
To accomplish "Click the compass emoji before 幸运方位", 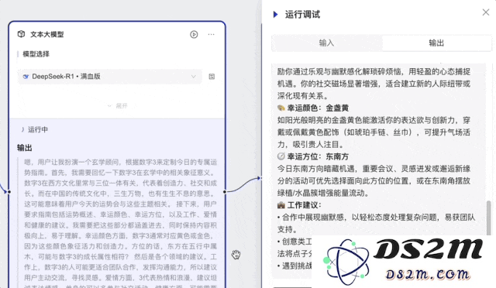I will [281, 156].
